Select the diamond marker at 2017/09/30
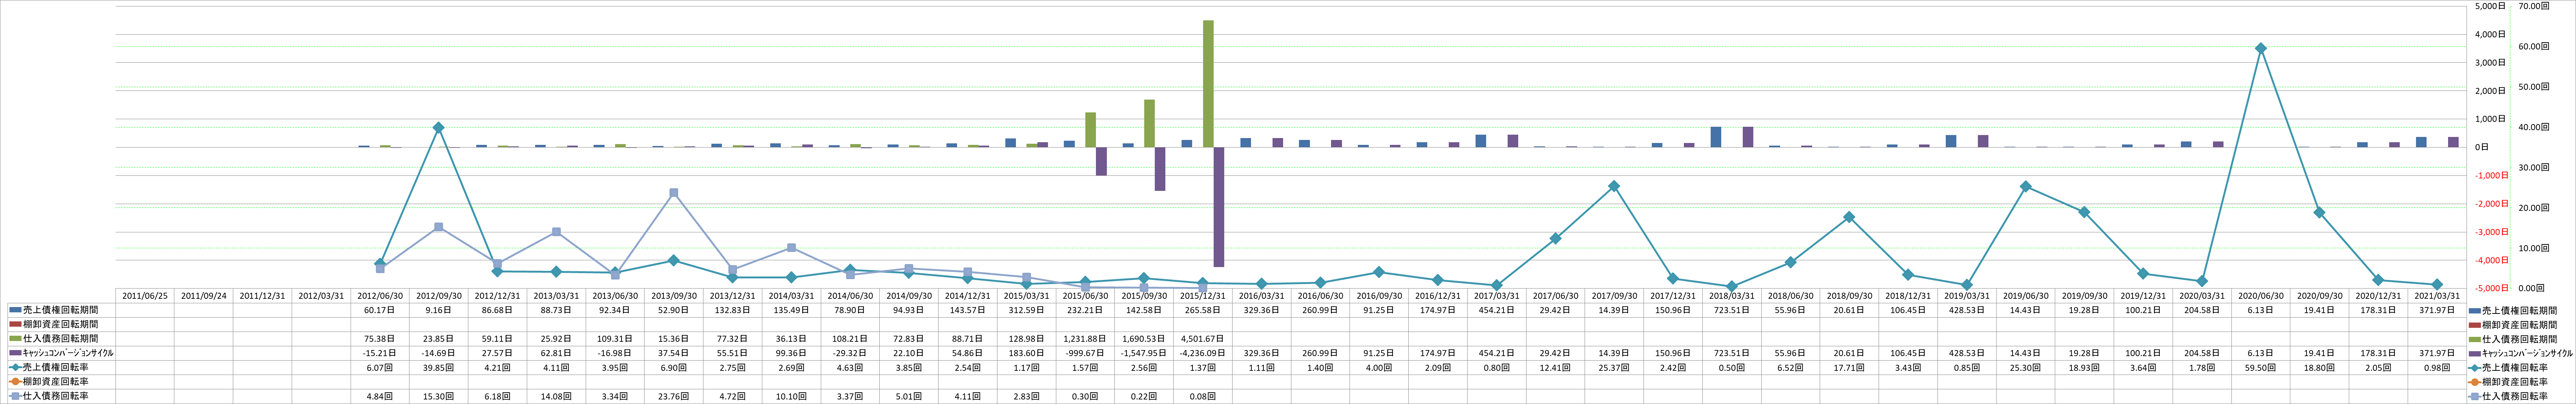Image resolution: width=2576 pixels, height=404 pixels. point(1614,186)
